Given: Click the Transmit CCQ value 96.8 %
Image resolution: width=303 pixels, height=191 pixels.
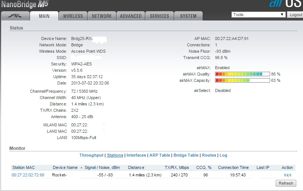Looking at the screenshot, I should pyautogui.click(x=221, y=58).
